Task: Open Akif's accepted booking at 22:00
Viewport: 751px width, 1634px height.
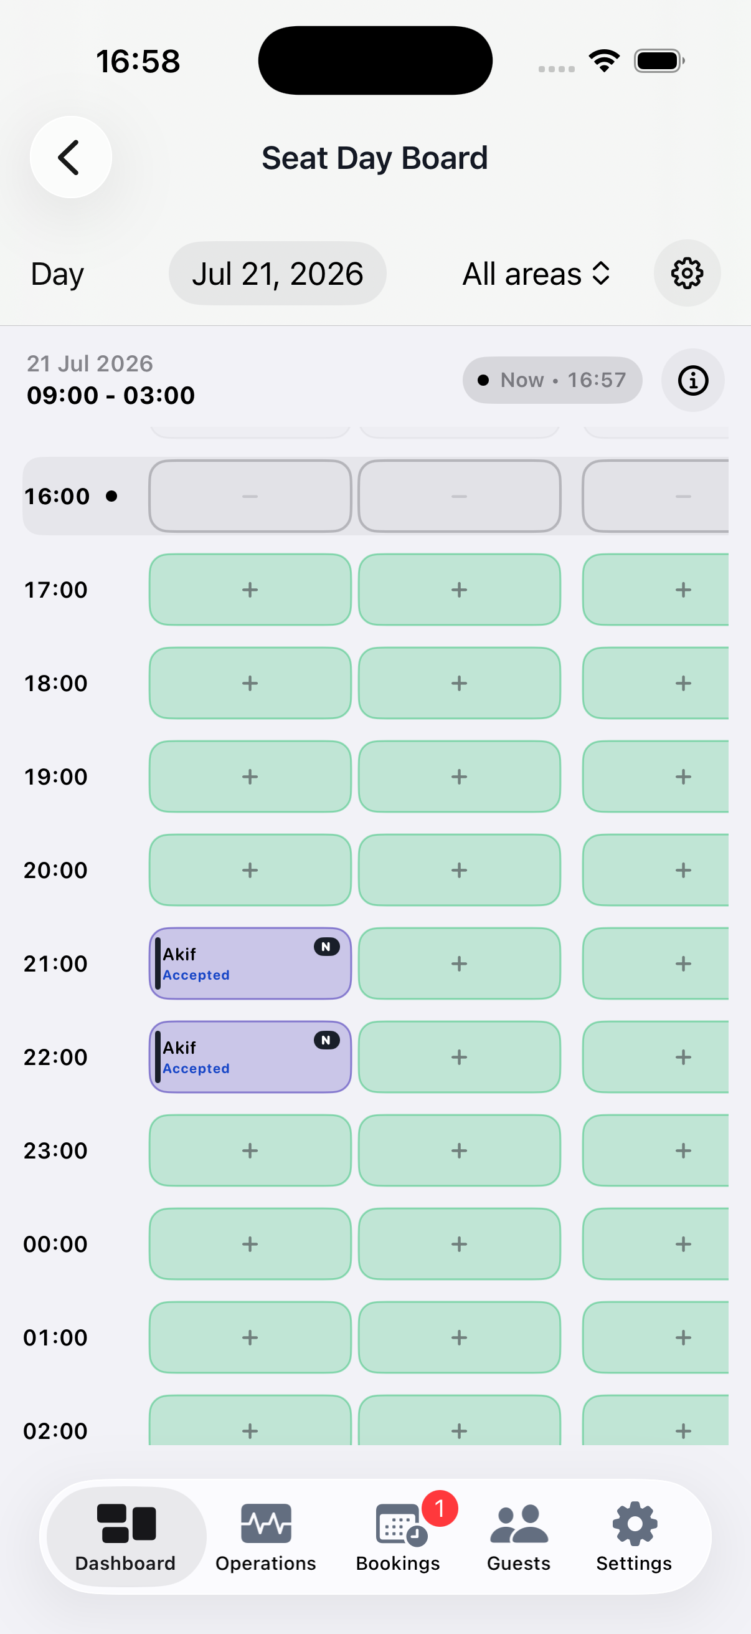Action: (250, 1057)
